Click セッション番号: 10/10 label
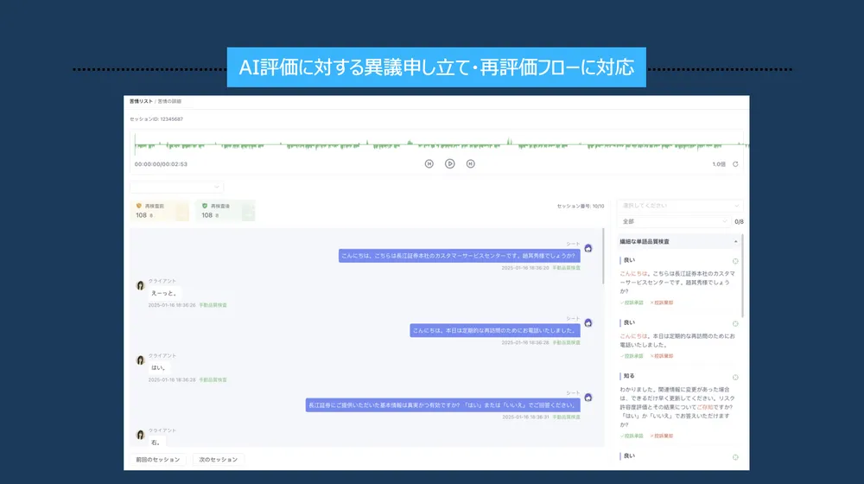This screenshot has height=484, width=864. [581, 207]
